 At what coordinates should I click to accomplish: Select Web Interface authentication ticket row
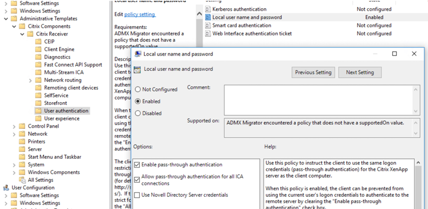(x=300, y=34)
